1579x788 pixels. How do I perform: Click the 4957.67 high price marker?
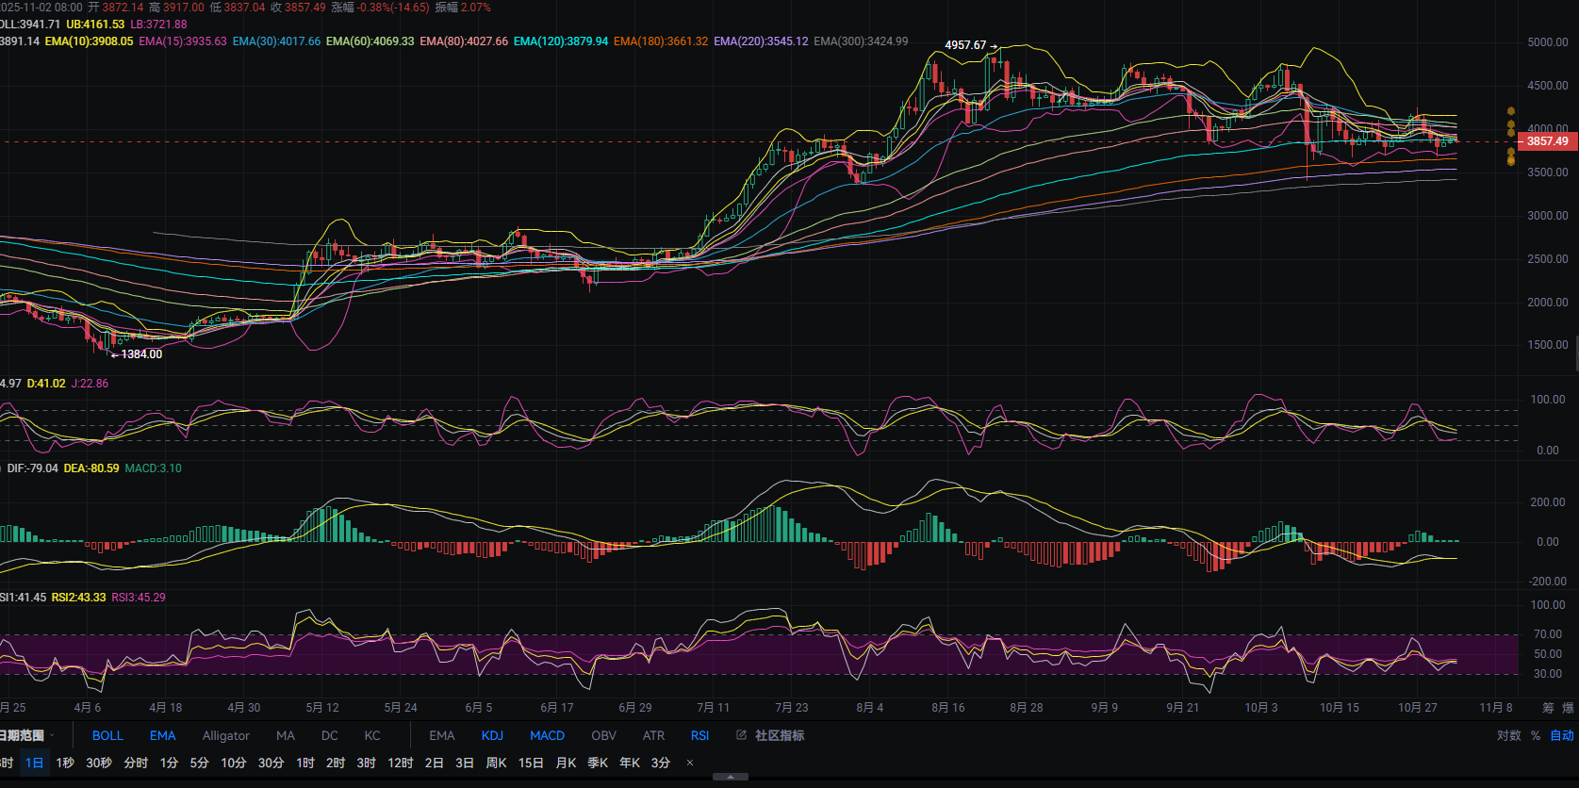pos(965,45)
